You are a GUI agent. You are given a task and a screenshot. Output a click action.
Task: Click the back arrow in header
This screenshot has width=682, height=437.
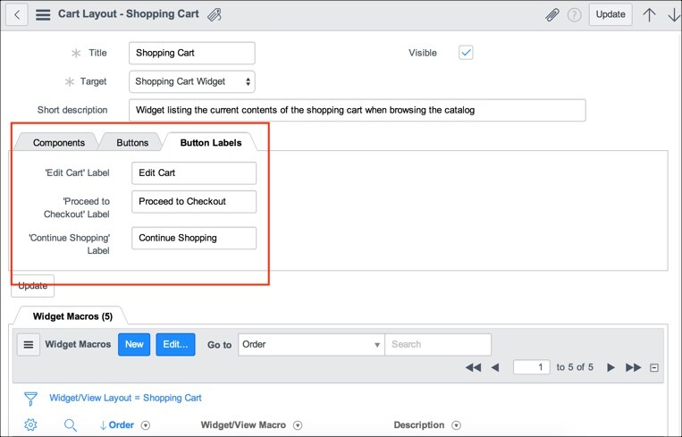17,15
